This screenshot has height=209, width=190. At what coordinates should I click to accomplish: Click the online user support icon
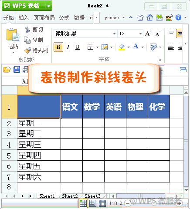(x=169, y=17)
